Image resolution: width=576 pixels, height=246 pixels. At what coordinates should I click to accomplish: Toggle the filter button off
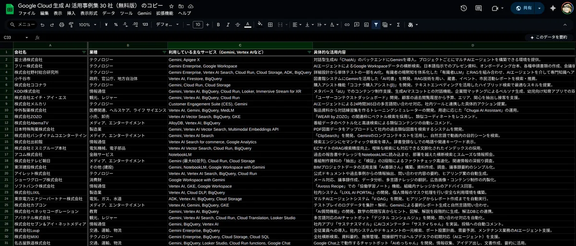click(376, 24)
